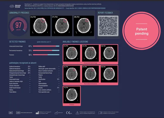164x118 pixels.
Task: Click the Chronic infarction row
Action: [x=20, y=85]
